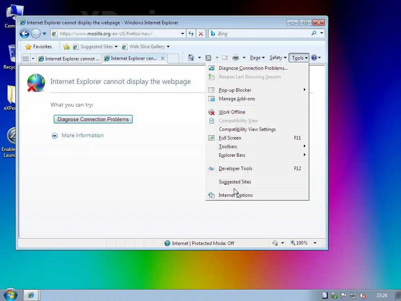Image resolution: width=401 pixels, height=301 pixels.
Task: Click the security zone Internet Protected Mode status
Action: (x=199, y=243)
